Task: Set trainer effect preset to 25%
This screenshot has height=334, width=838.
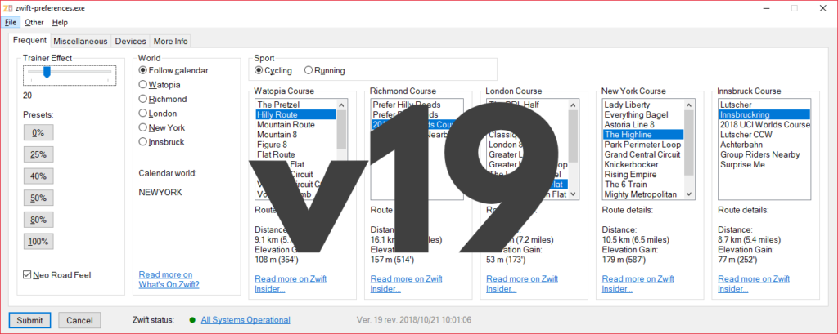Action: (x=38, y=154)
